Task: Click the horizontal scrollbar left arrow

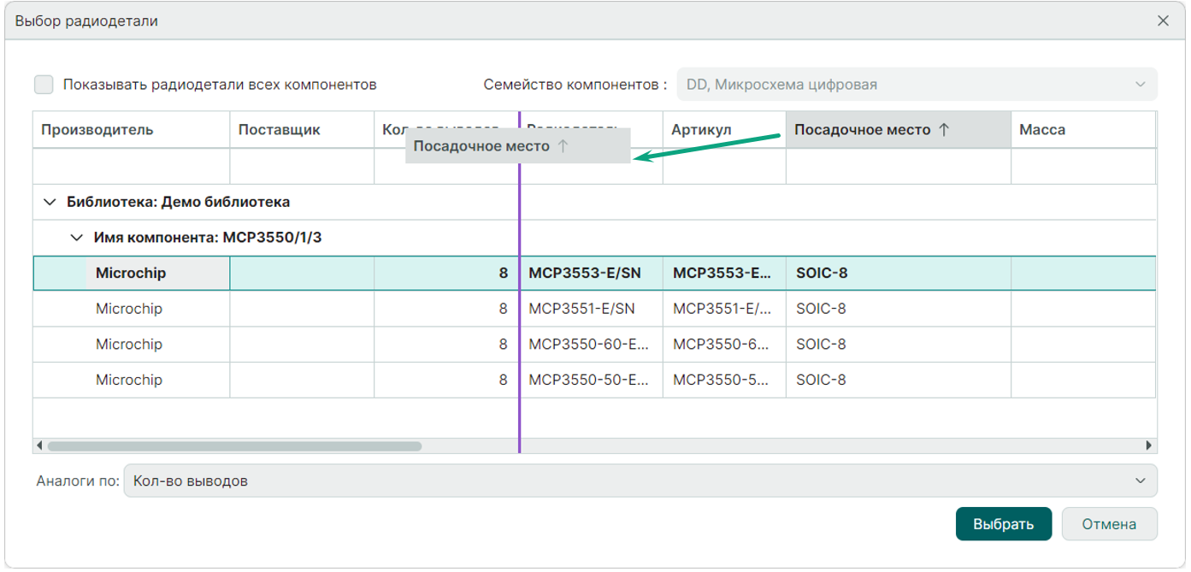Action: click(x=39, y=445)
